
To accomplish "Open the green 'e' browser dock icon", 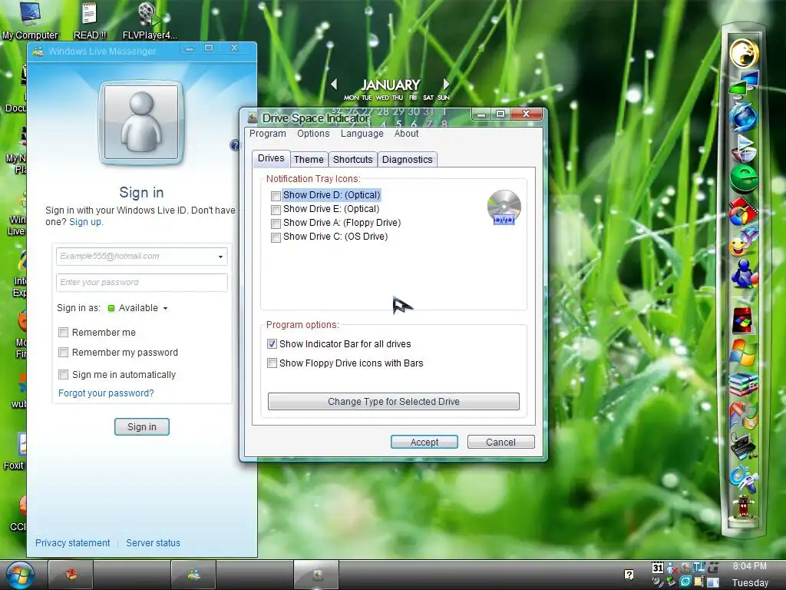I will [744, 178].
